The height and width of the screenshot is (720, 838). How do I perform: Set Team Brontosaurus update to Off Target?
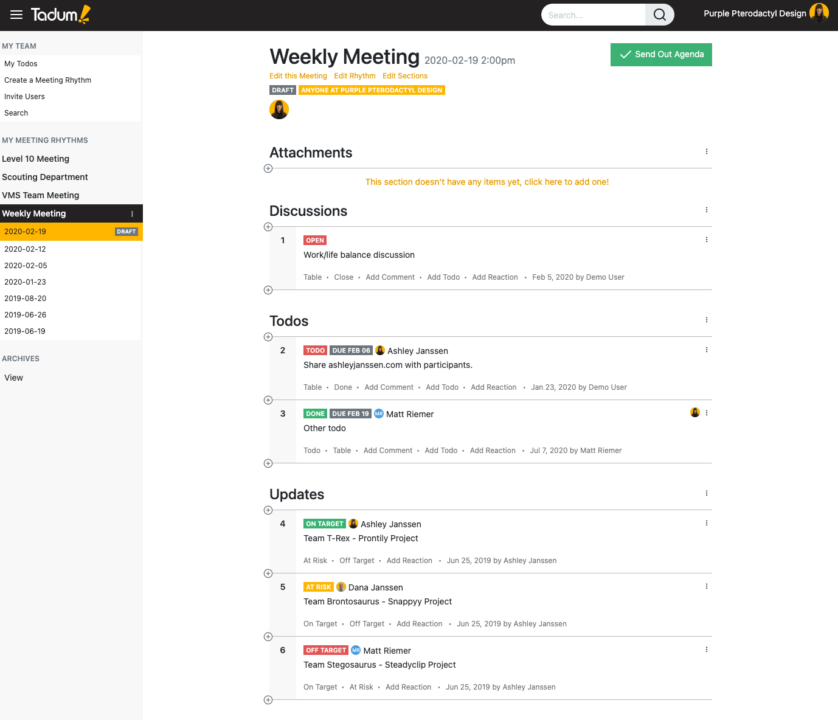tap(367, 624)
